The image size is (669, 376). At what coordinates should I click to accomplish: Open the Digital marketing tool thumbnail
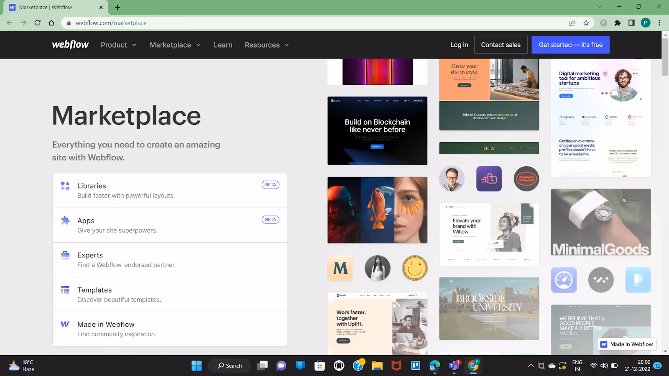[x=601, y=118]
